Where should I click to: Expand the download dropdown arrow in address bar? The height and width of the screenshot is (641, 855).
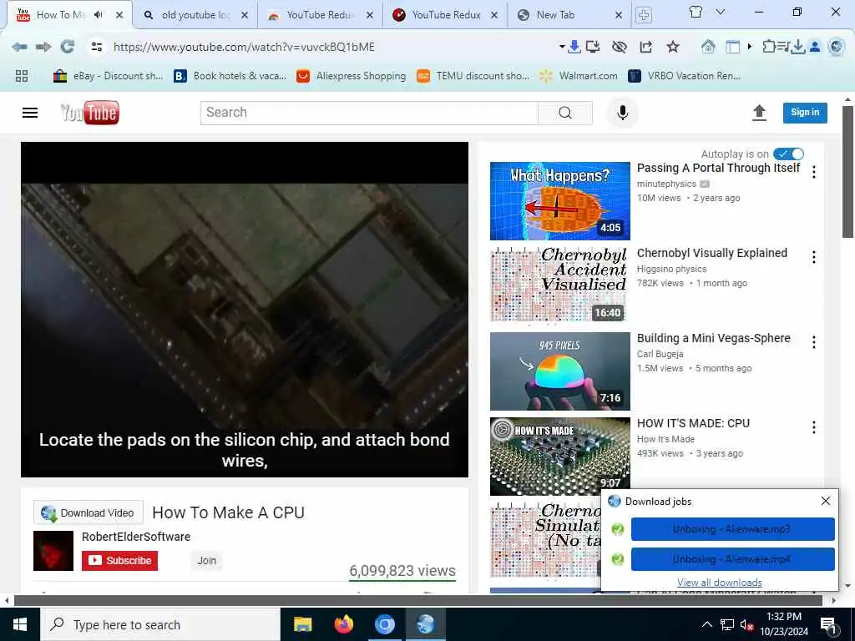[x=562, y=47]
